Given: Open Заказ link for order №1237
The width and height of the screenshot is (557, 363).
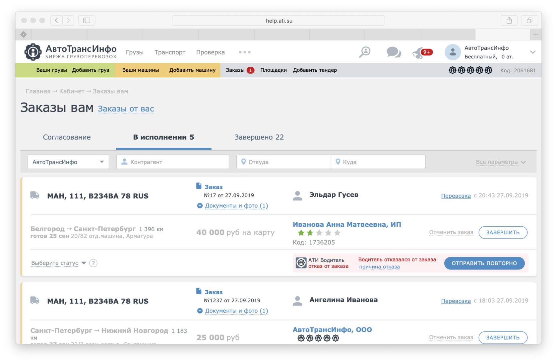Looking at the screenshot, I should [214, 292].
